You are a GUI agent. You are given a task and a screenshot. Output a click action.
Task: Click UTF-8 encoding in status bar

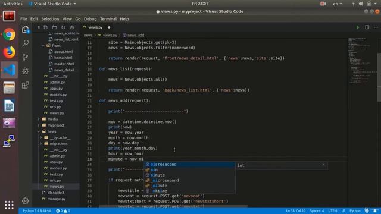[x=333, y=211]
